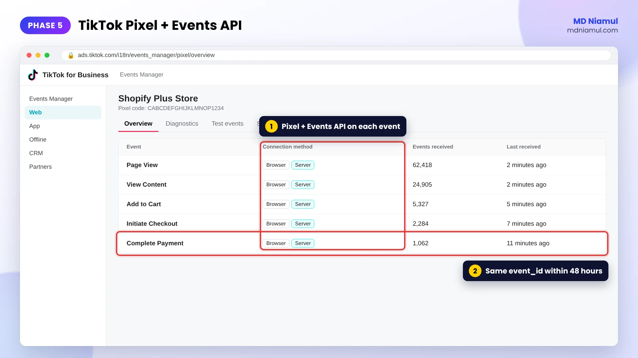
Task: Click the green maximize dot
Action: [47, 55]
